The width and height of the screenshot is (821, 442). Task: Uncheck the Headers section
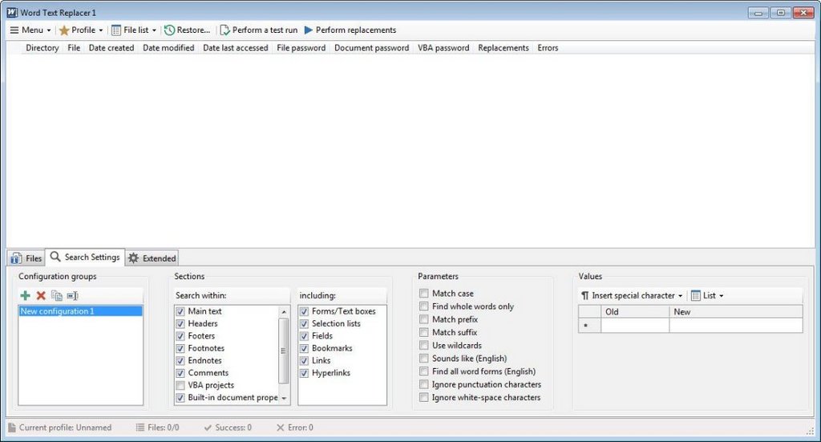point(180,323)
